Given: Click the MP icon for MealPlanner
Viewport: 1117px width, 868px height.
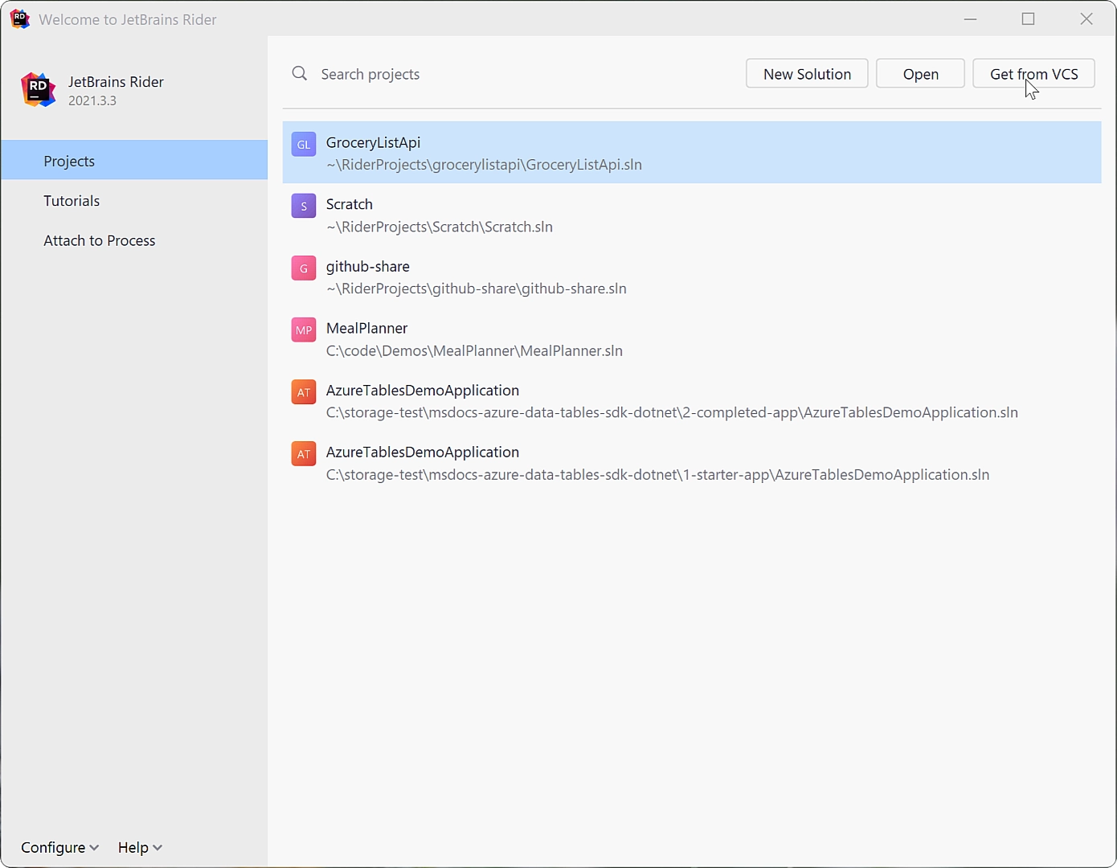Looking at the screenshot, I should pos(303,330).
